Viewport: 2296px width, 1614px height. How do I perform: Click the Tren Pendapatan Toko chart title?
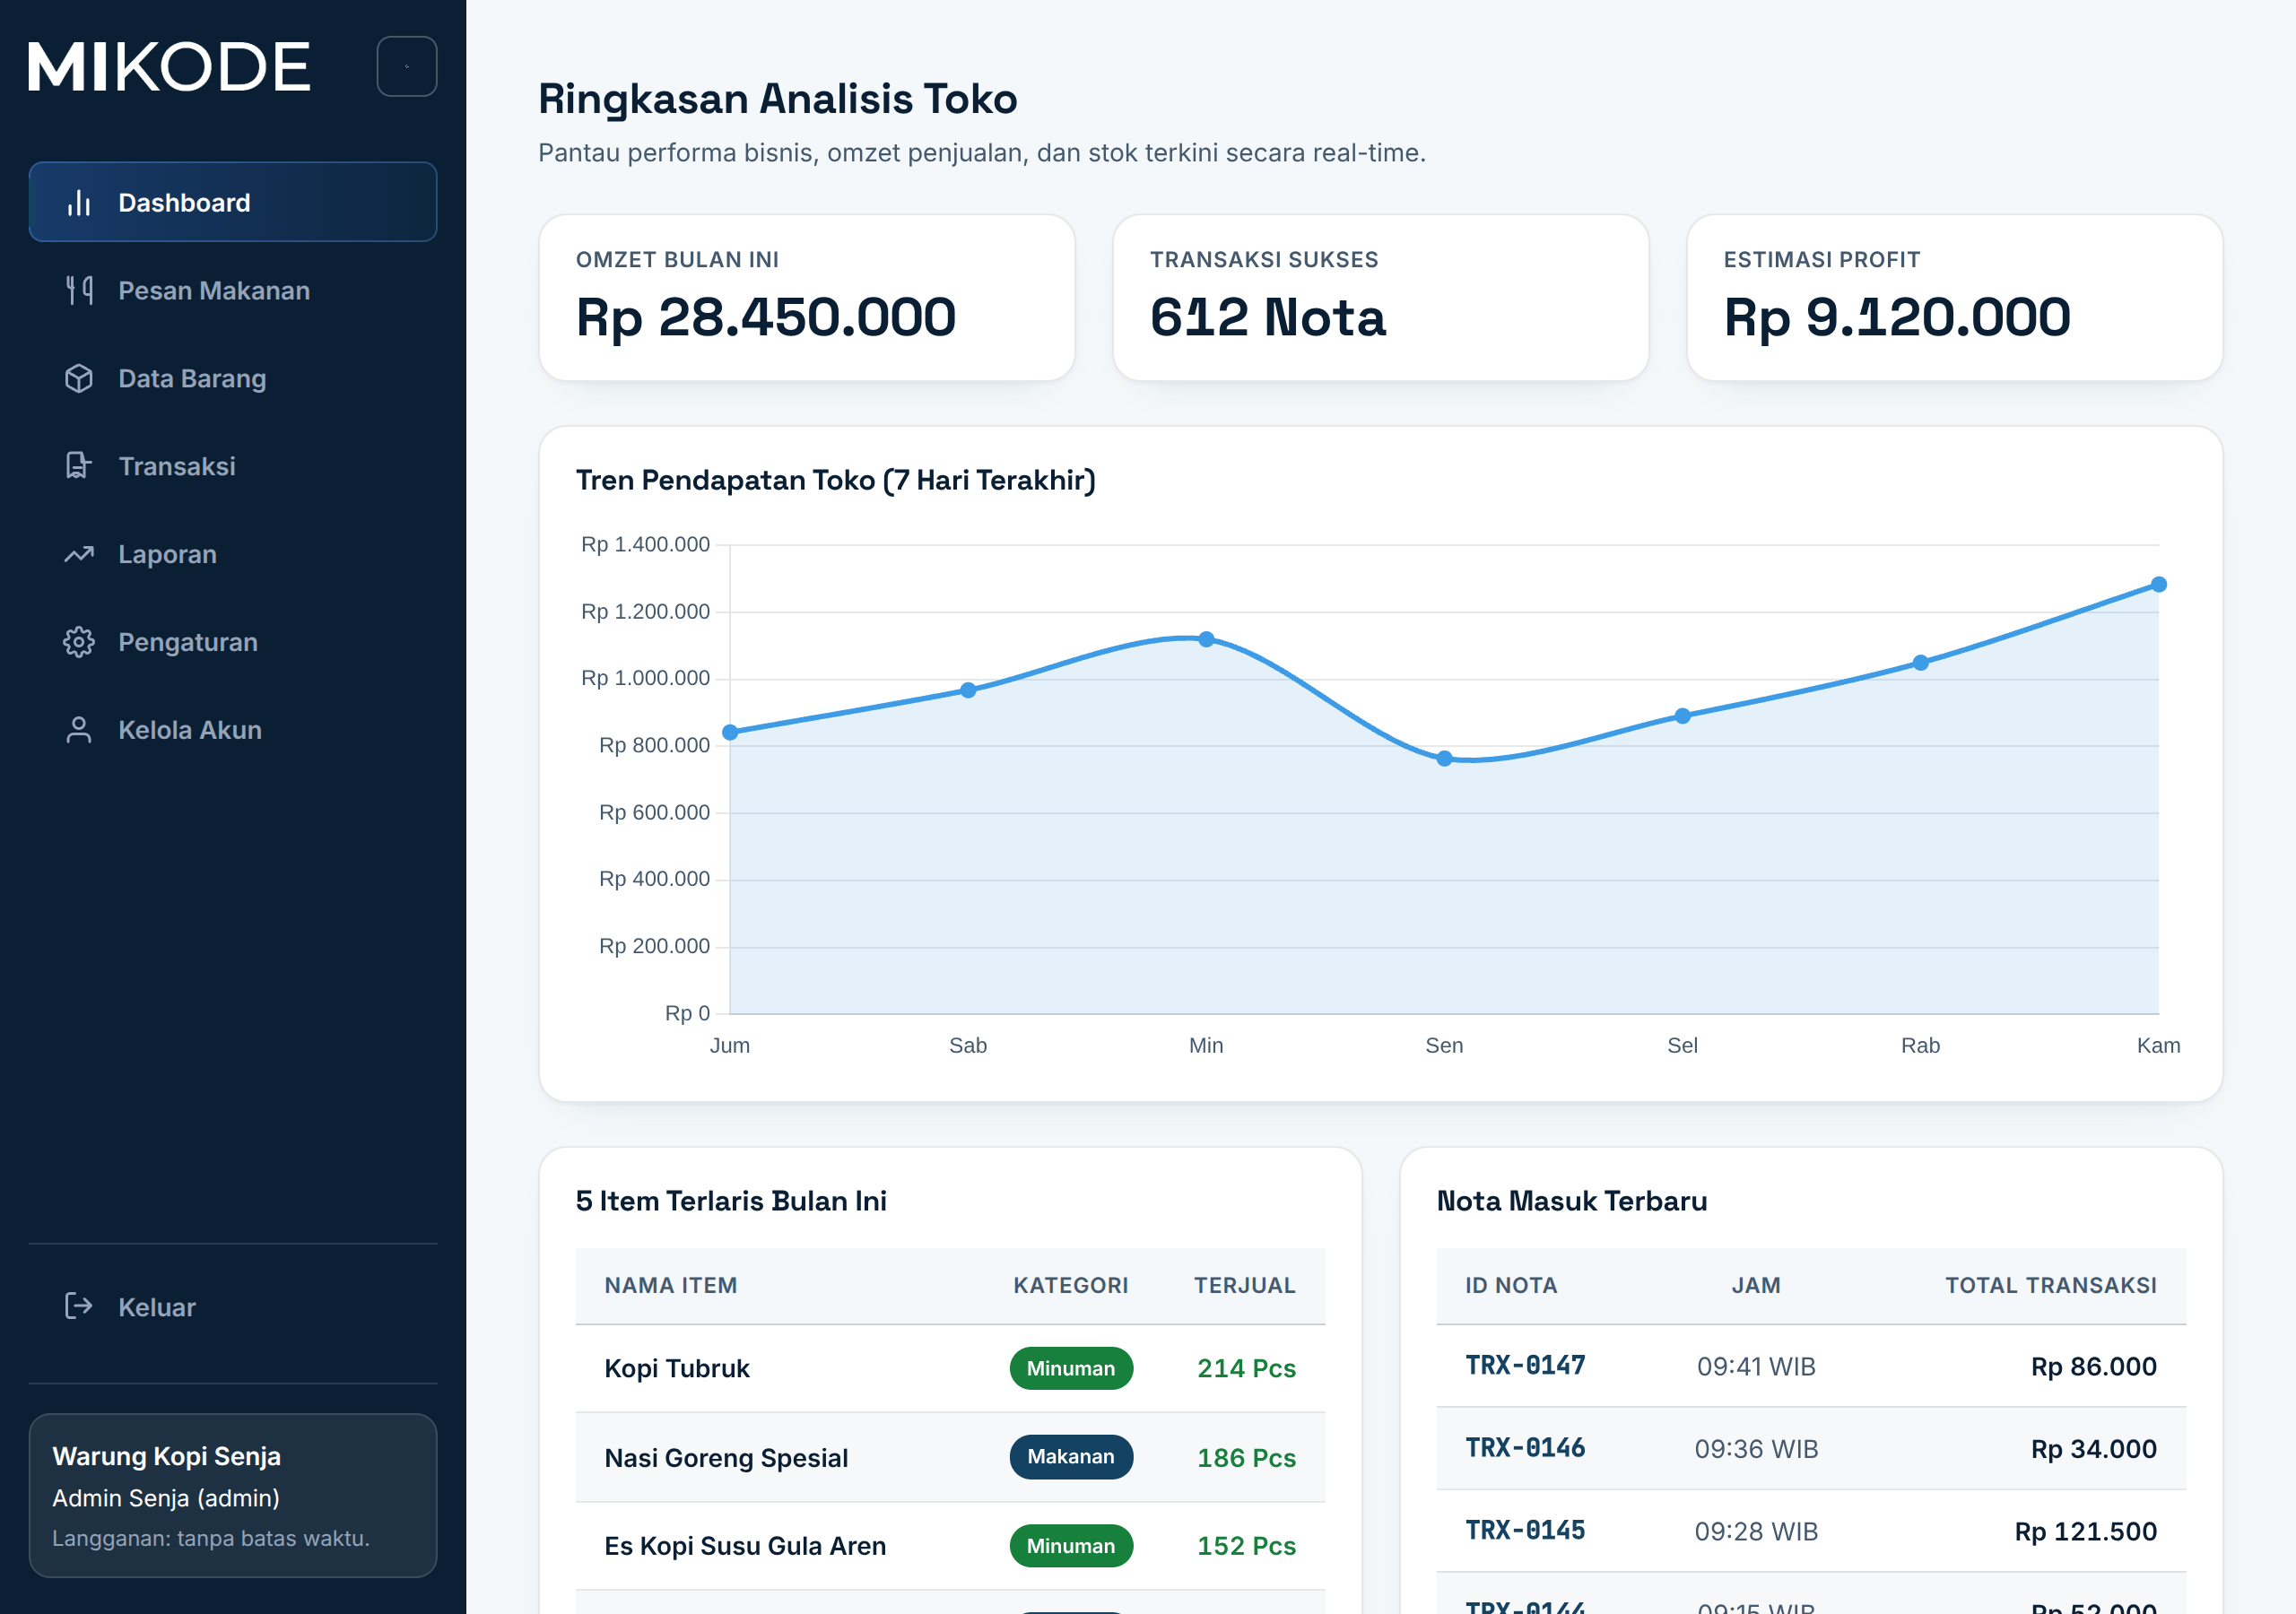(836, 480)
